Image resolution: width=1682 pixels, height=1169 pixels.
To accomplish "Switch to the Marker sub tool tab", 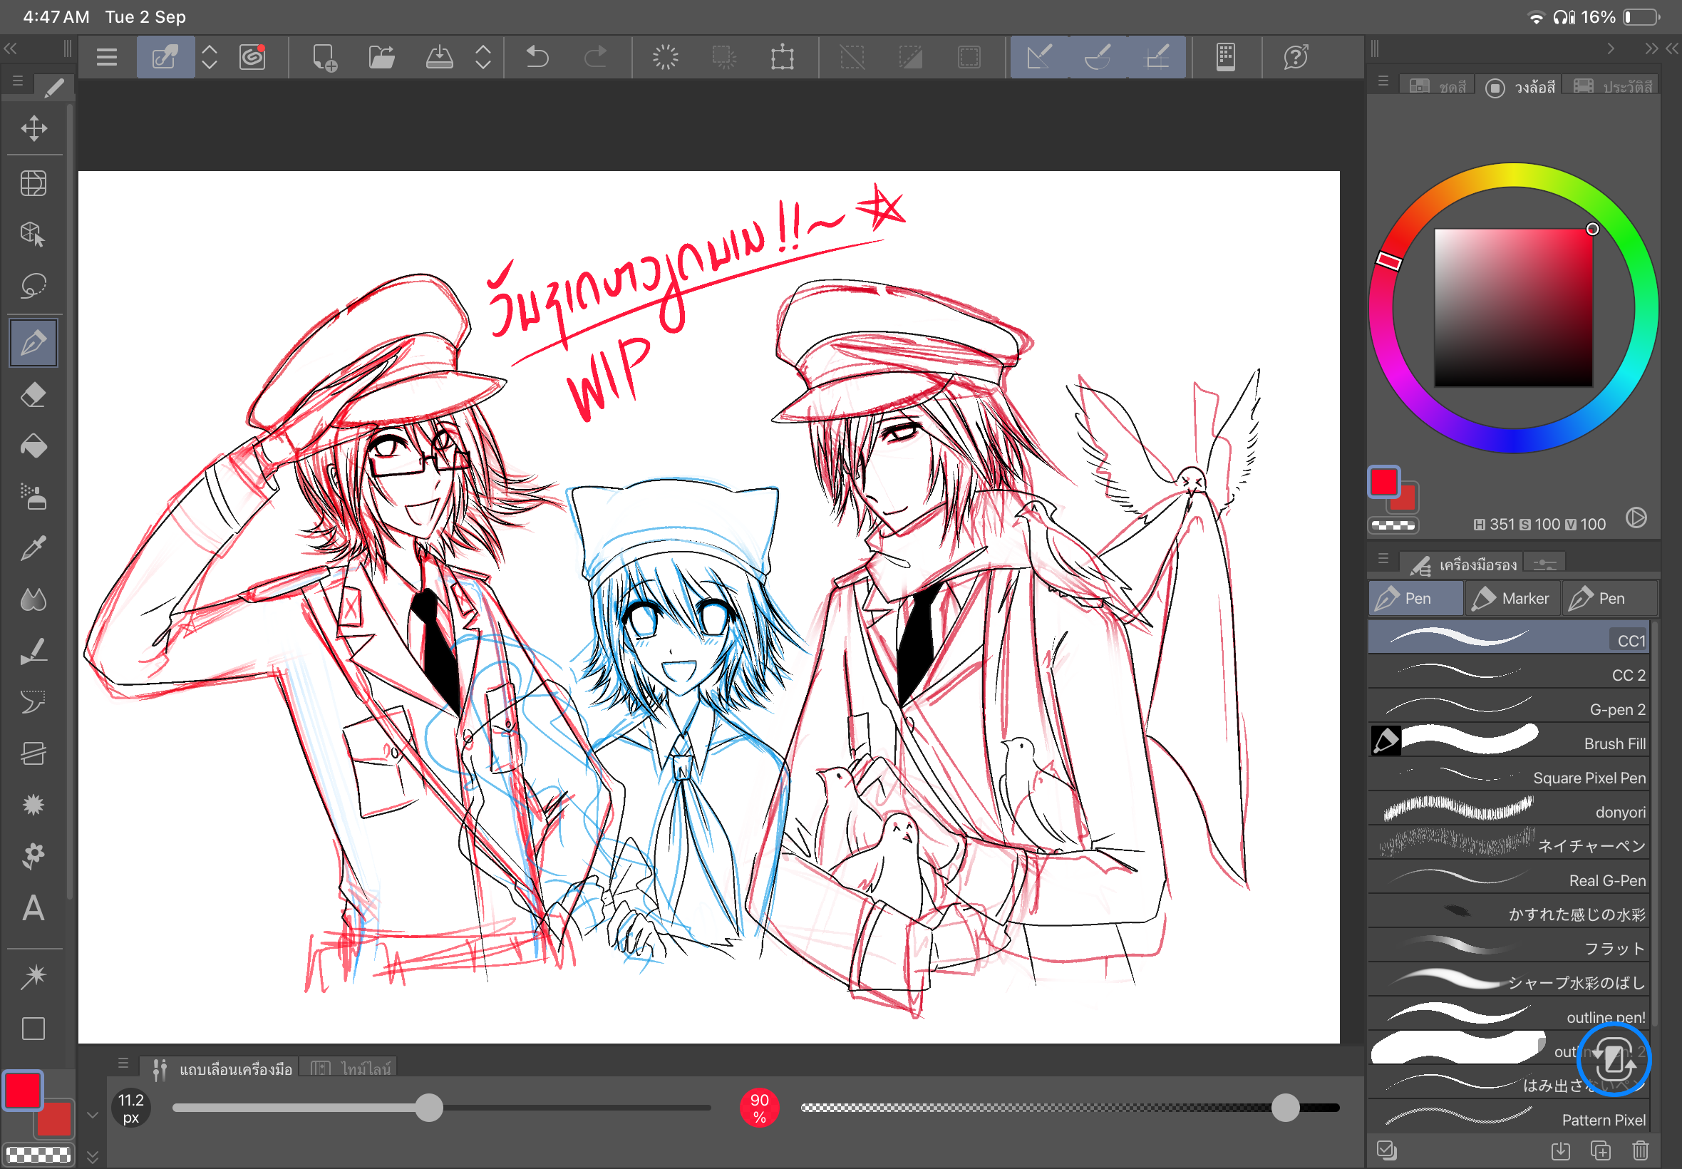I will point(1512,599).
